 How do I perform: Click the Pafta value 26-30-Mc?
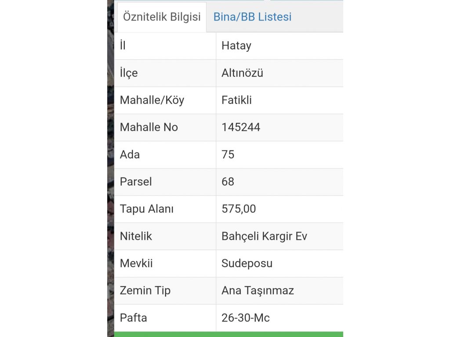pyautogui.click(x=246, y=318)
